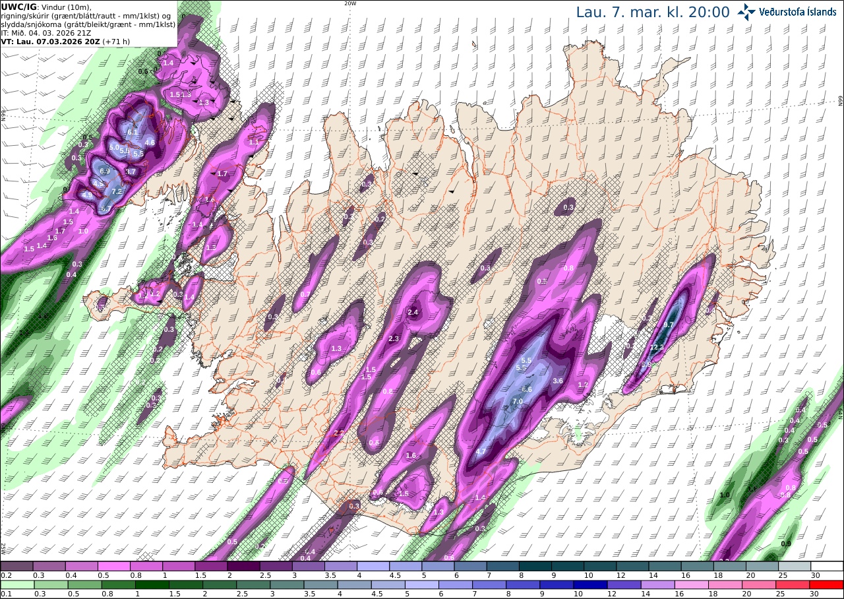Viewport: 844px width, 599px height.
Task: Click the 'IT: Mið. 04. 03. 2026 21Z' line
Action: tap(46, 32)
